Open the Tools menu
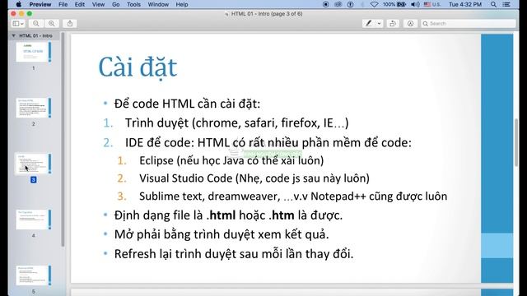Screen dimensions: 527x296 pos(133,4)
